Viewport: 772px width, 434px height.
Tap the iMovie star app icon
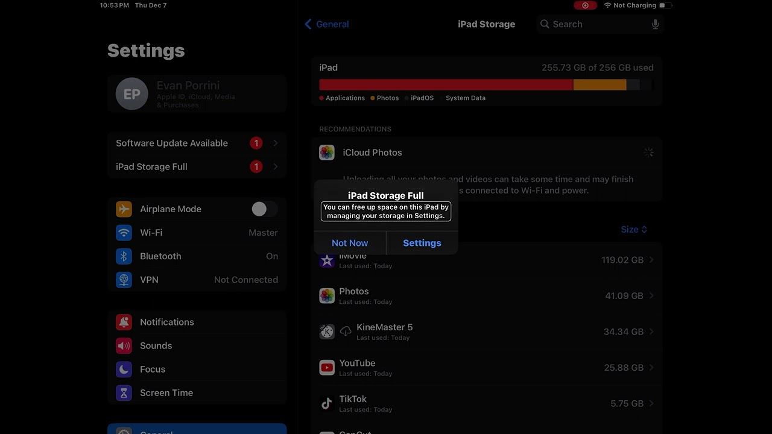(327, 260)
